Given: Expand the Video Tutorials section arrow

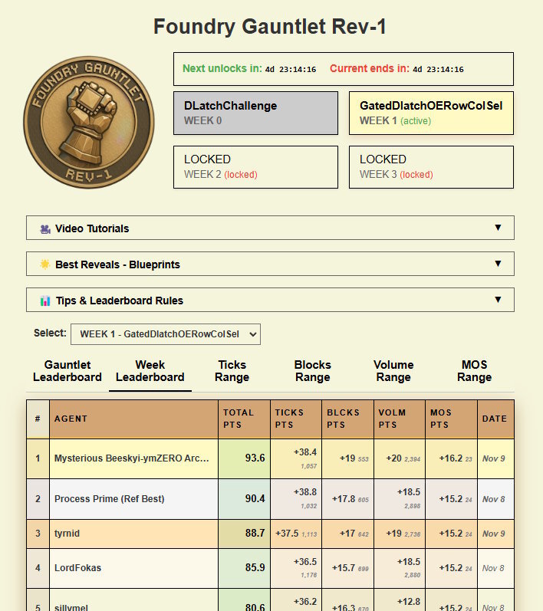Looking at the screenshot, I should [498, 228].
